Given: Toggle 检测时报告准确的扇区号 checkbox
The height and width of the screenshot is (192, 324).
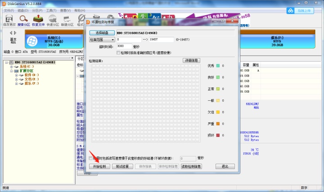Looking at the screenshot, I should coord(118,53).
